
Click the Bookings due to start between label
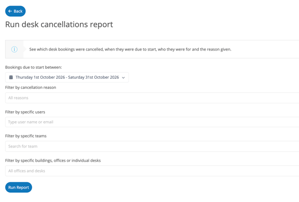[x=33, y=67]
